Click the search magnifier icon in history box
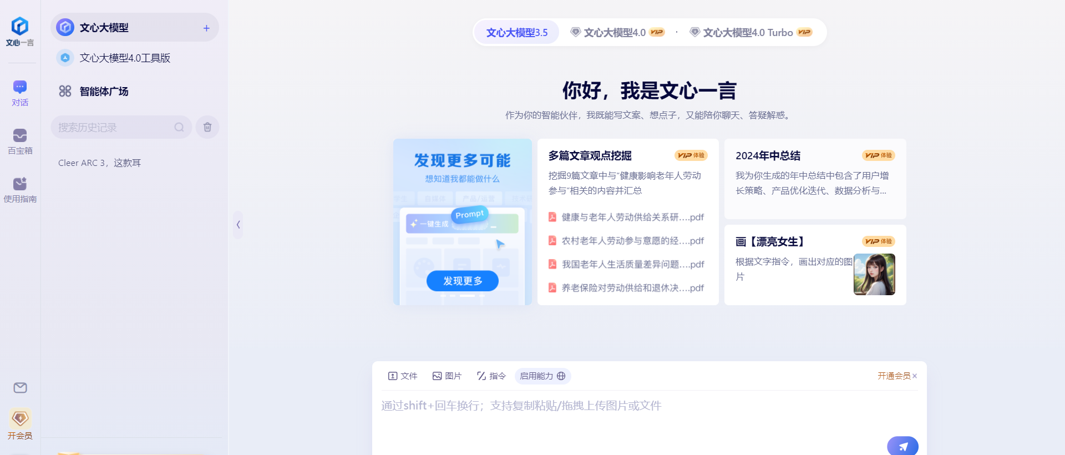Viewport: 1065px width, 455px height. tap(179, 127)
